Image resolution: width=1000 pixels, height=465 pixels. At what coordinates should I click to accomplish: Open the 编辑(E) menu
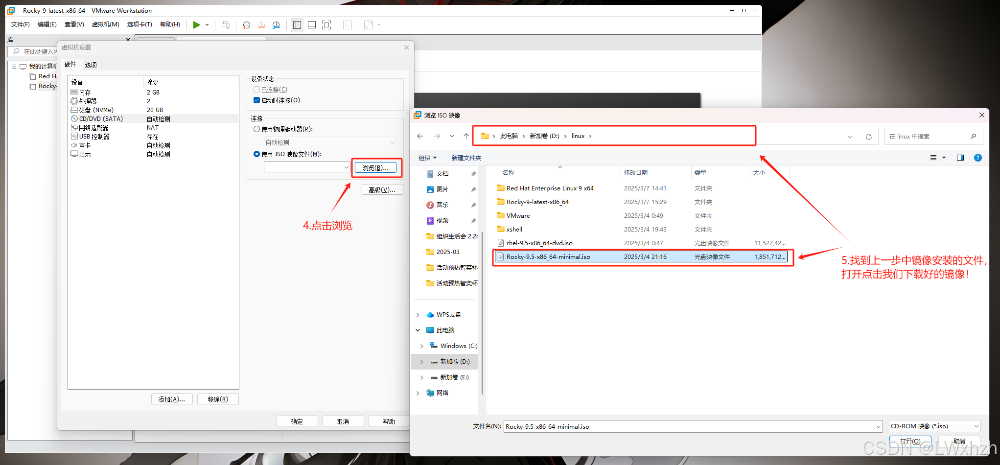coord(47,24)
